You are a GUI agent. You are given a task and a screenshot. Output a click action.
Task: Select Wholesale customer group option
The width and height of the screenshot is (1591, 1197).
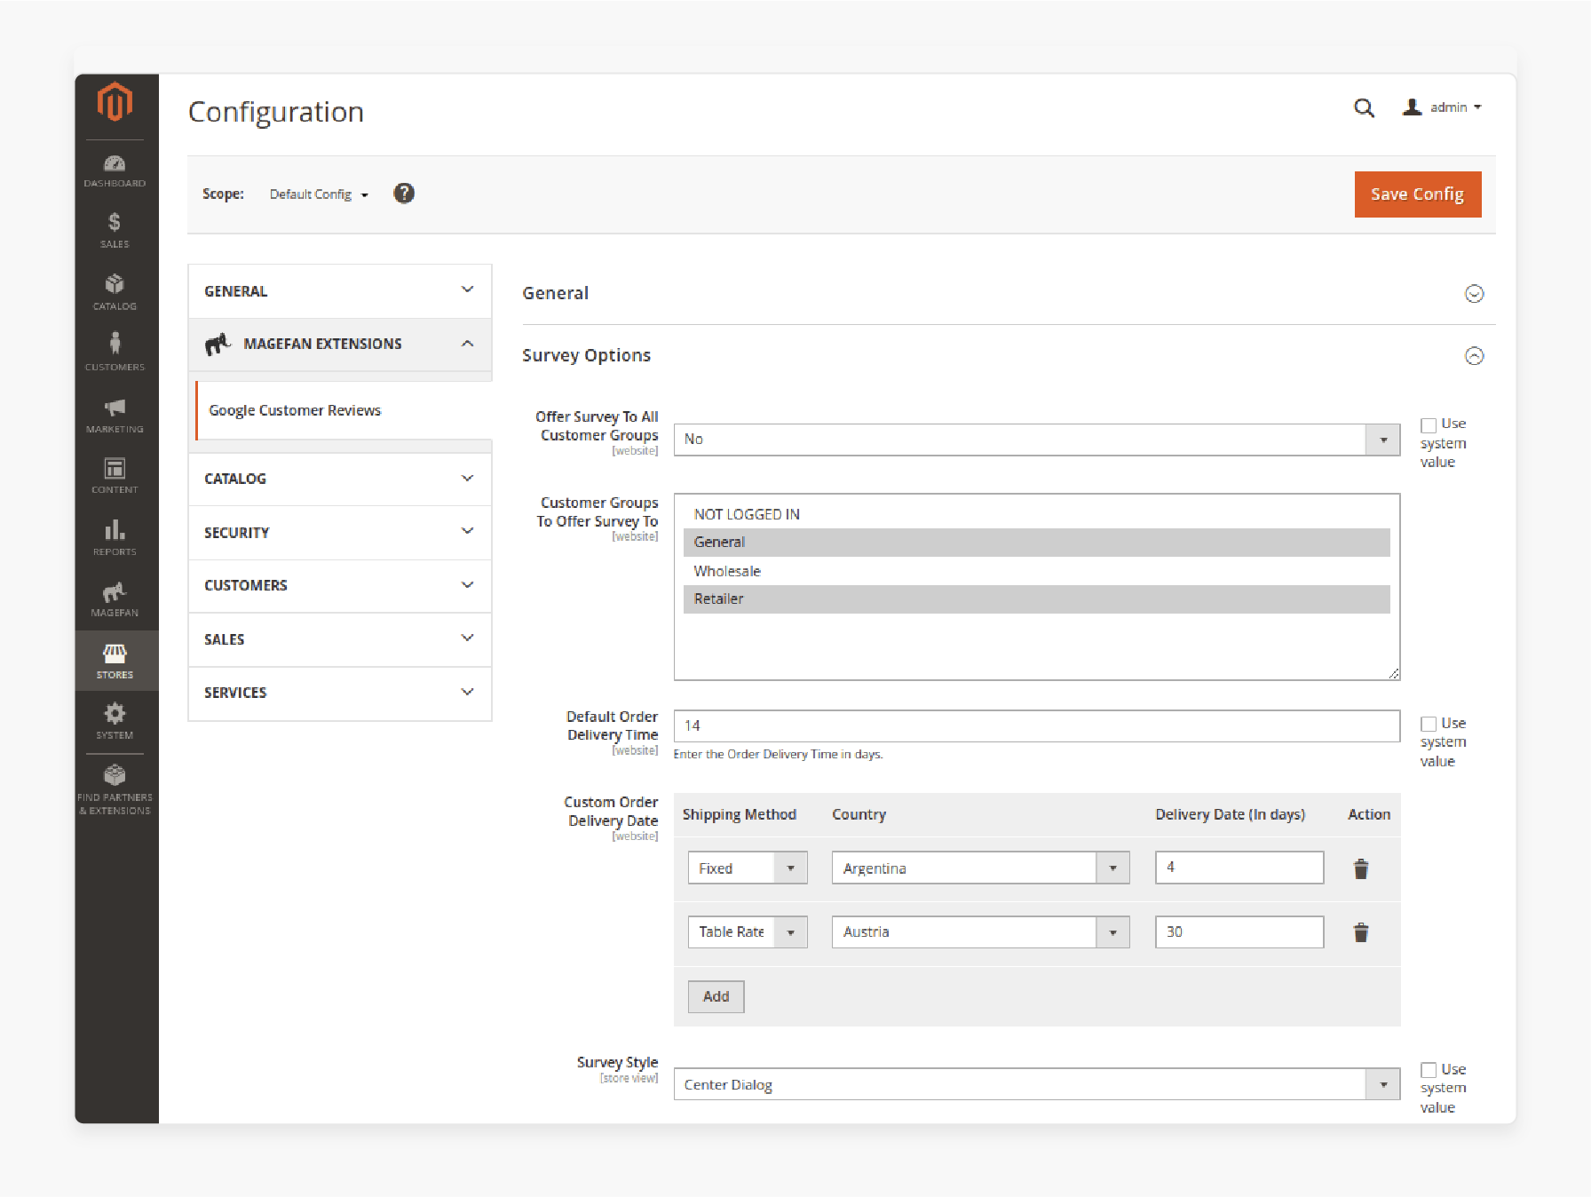point(1036,571)
